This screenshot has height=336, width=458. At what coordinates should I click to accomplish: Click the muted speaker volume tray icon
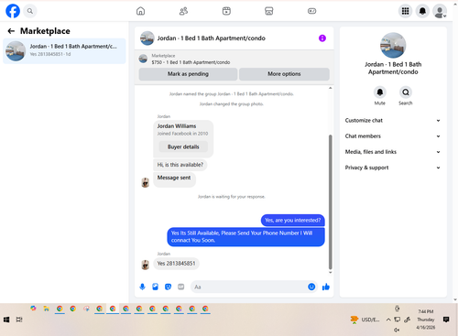(397, 330)
